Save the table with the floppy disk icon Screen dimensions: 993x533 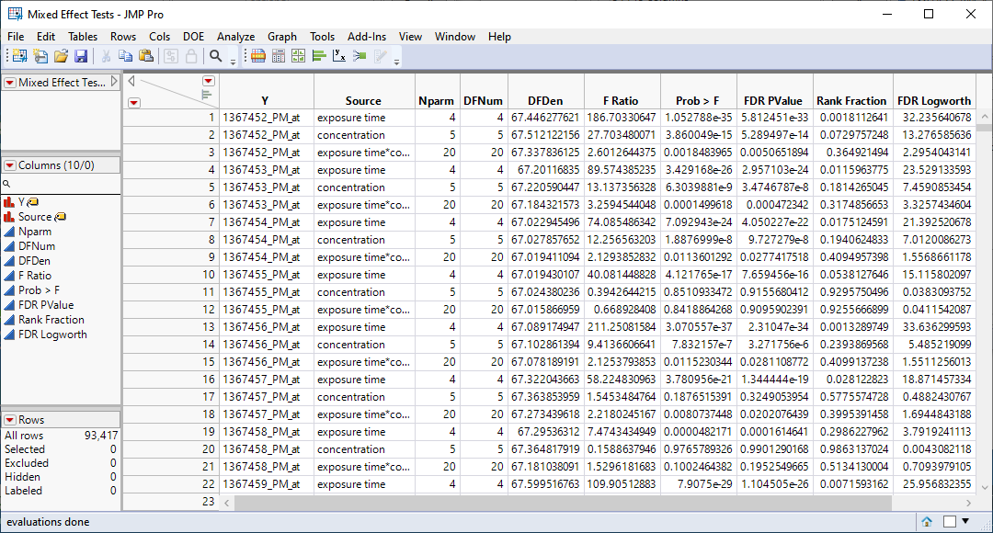tap(81, 56)
